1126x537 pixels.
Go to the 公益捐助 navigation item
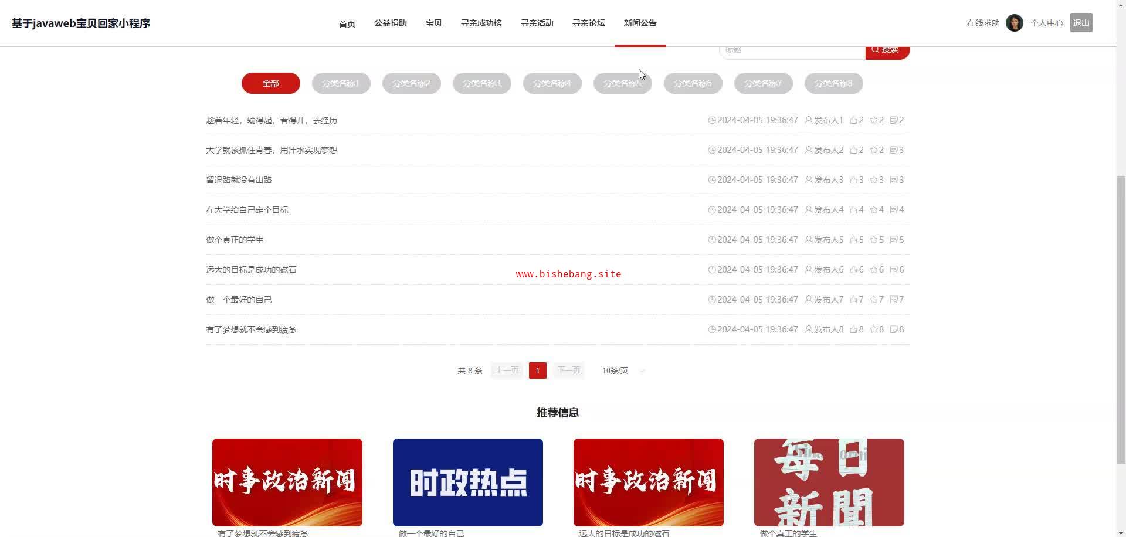coord(391,23)
